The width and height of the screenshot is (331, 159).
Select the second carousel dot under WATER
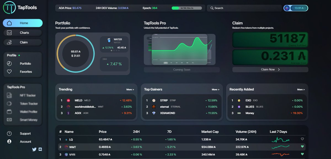pyautogui.click(x=114, y=51)
